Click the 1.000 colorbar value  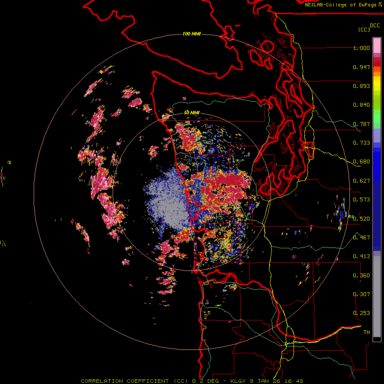click(361, 48)
